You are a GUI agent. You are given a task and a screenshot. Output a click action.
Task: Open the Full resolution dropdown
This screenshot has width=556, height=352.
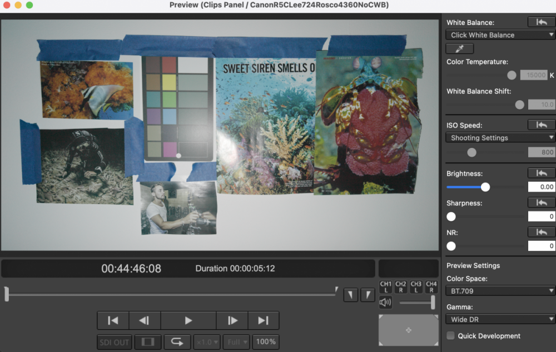236,342
